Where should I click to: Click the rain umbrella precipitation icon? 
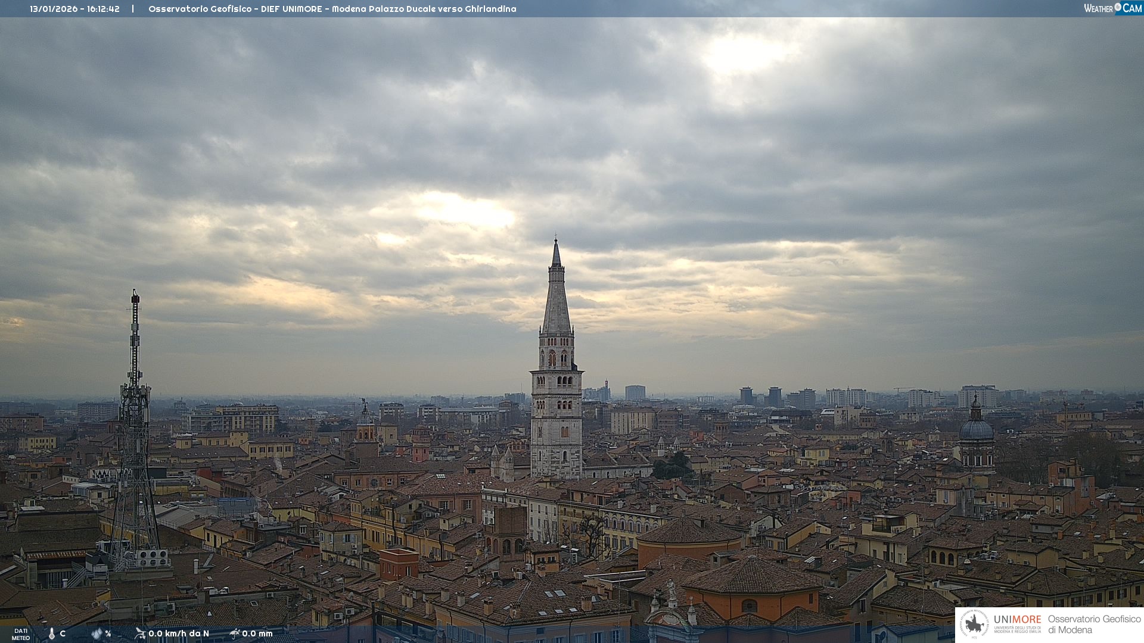point(235,633)
